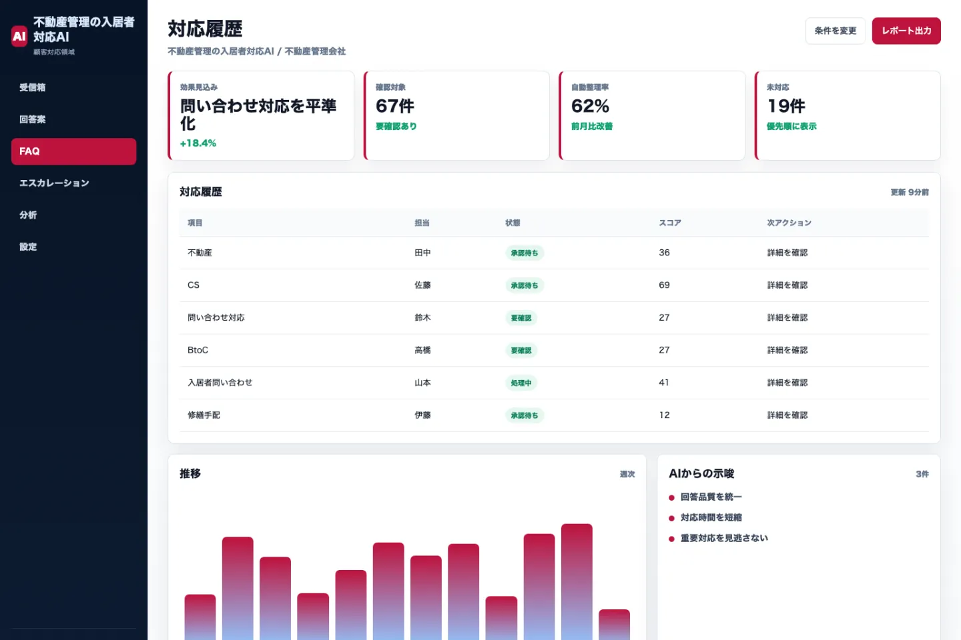Click the スコア column header
This screenshot has height=640, width=961.
click(670, 223)
